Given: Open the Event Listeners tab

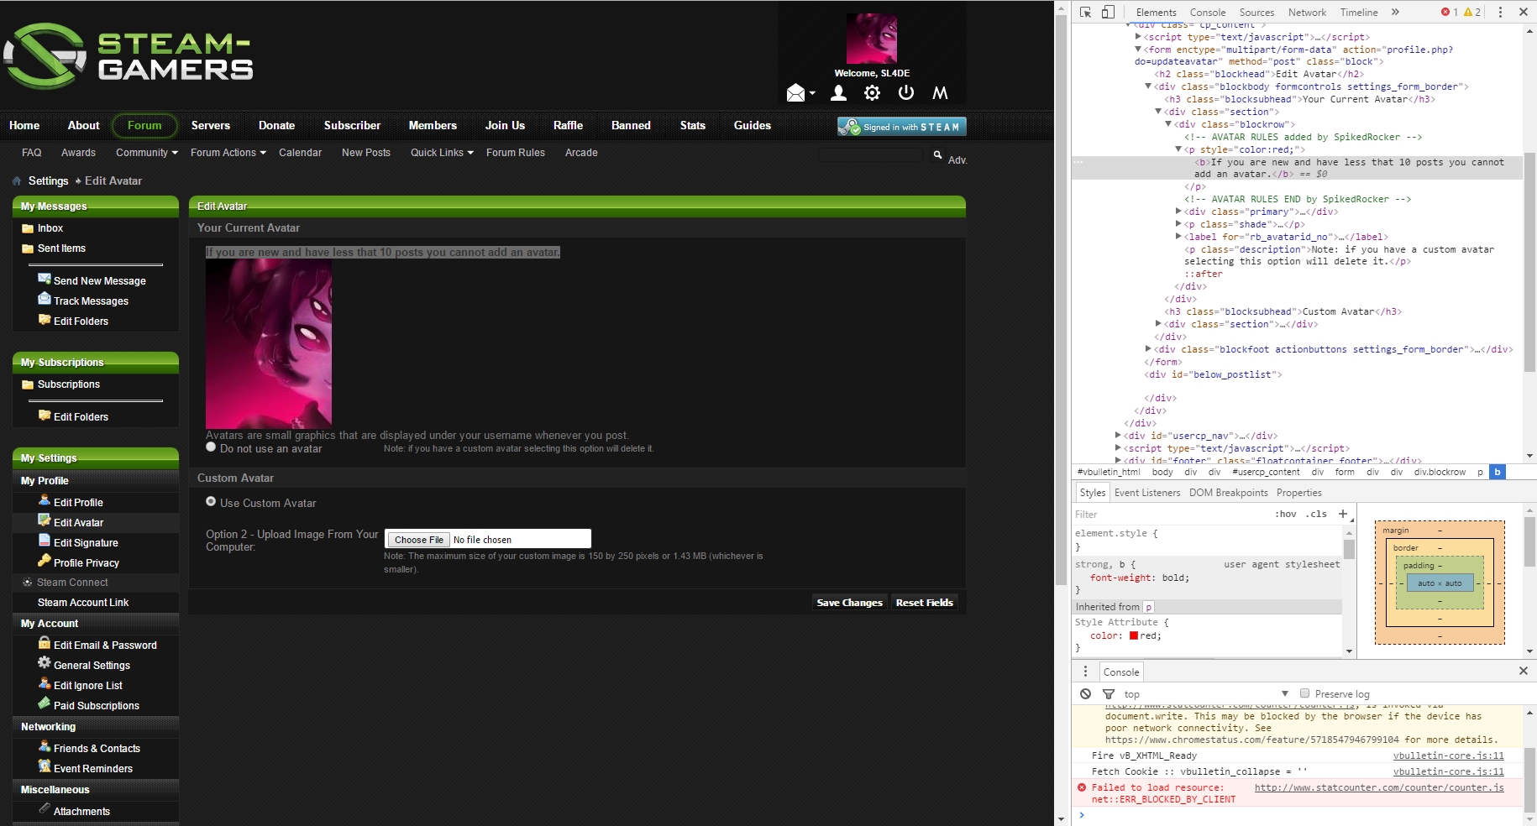Looking at the screenshot, I should (1147, 493).
